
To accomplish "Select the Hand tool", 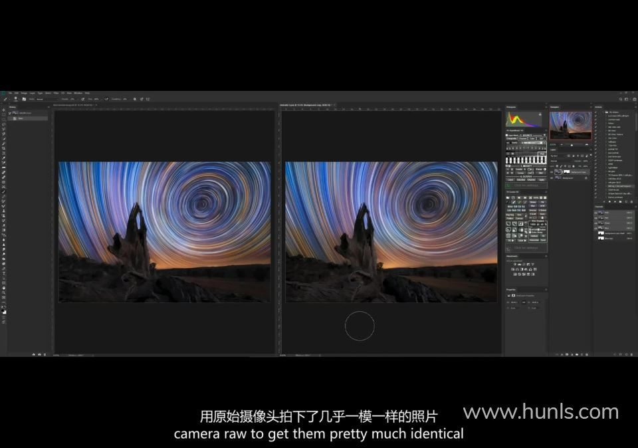I will pyautogui.click(x=4, y=288).
